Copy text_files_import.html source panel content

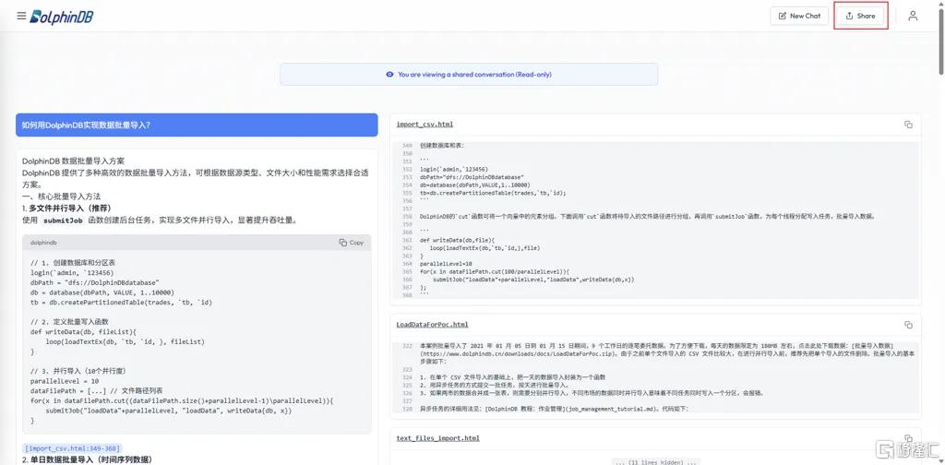pos(908,438)
